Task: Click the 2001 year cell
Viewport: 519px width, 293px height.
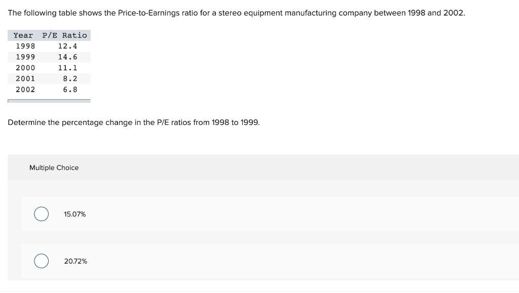Action: [x=25, y=78]
